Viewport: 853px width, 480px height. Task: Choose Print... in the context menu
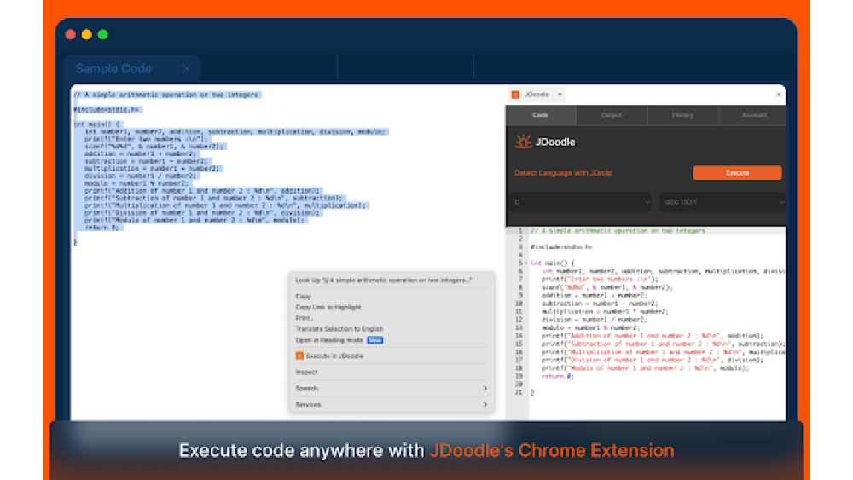[305, 318]
